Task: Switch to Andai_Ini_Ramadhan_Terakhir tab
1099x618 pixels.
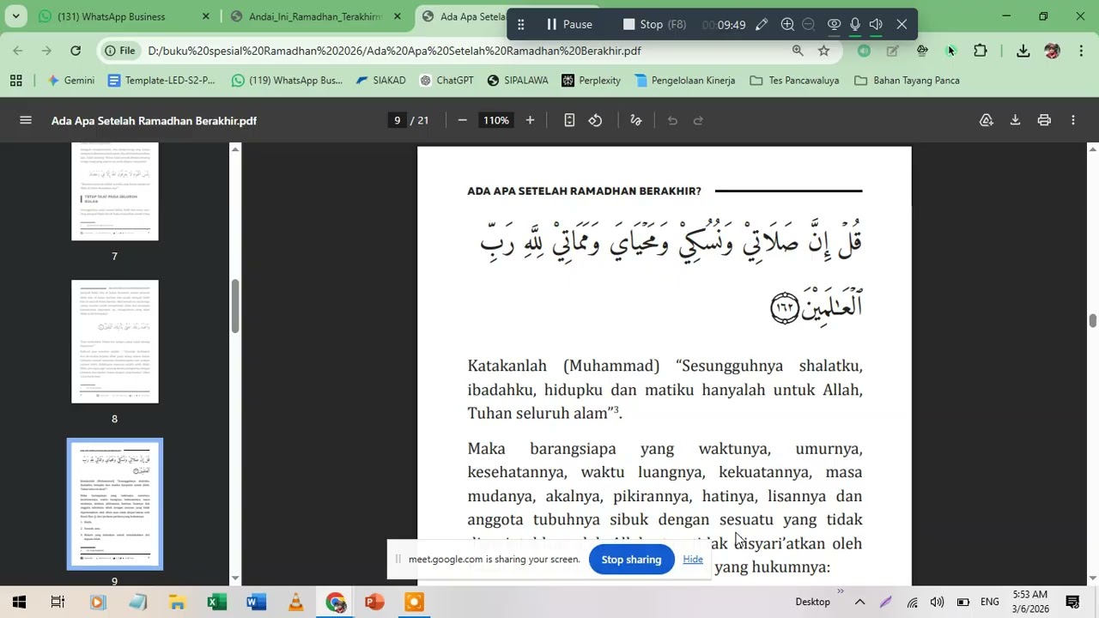Action: pyautogui.click(x=314, y=16)
